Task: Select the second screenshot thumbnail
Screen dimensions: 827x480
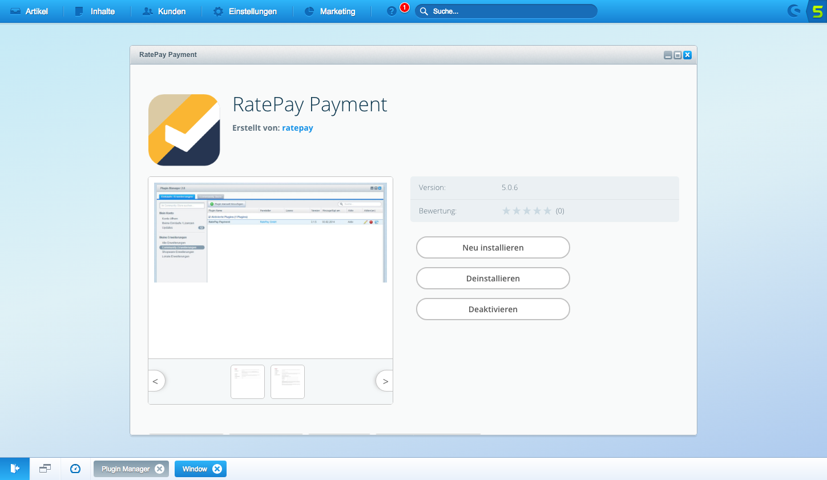Action: coord(288,382)
